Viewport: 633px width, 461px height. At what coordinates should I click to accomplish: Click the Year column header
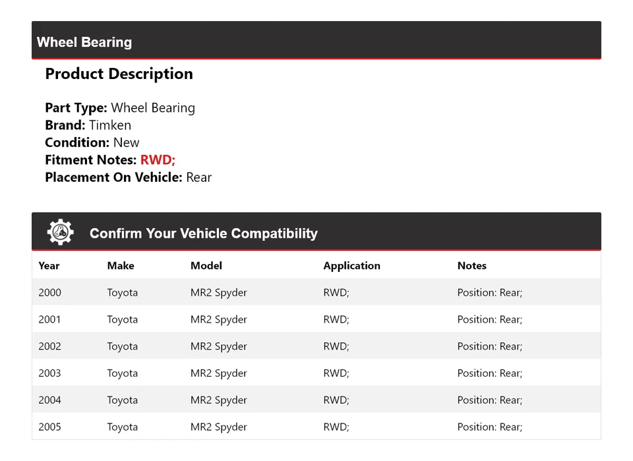pyautogui.click(x=49, y=266)
